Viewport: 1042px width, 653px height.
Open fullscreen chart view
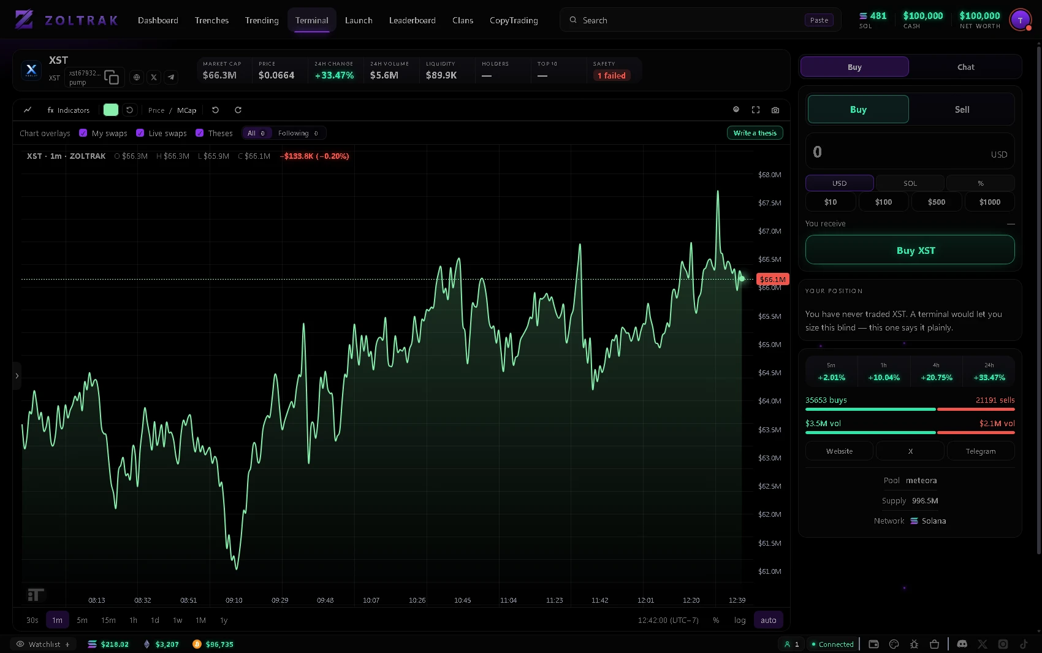point(756,110)
